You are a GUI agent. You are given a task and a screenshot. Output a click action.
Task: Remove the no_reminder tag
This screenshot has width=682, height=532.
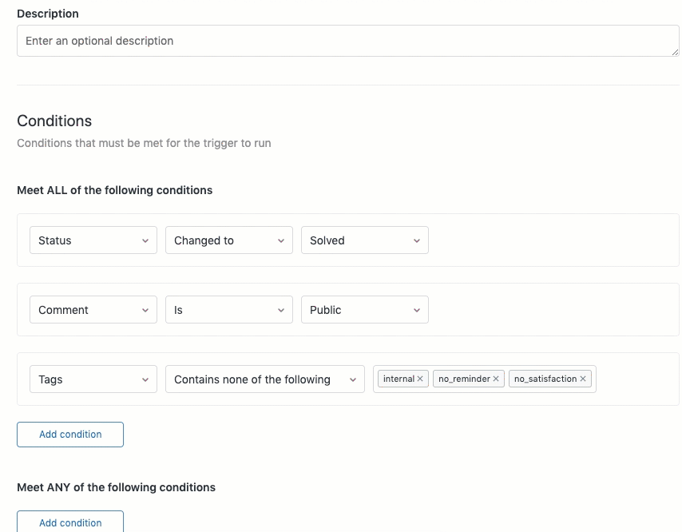pyautogui.click(x=496, y=379)
